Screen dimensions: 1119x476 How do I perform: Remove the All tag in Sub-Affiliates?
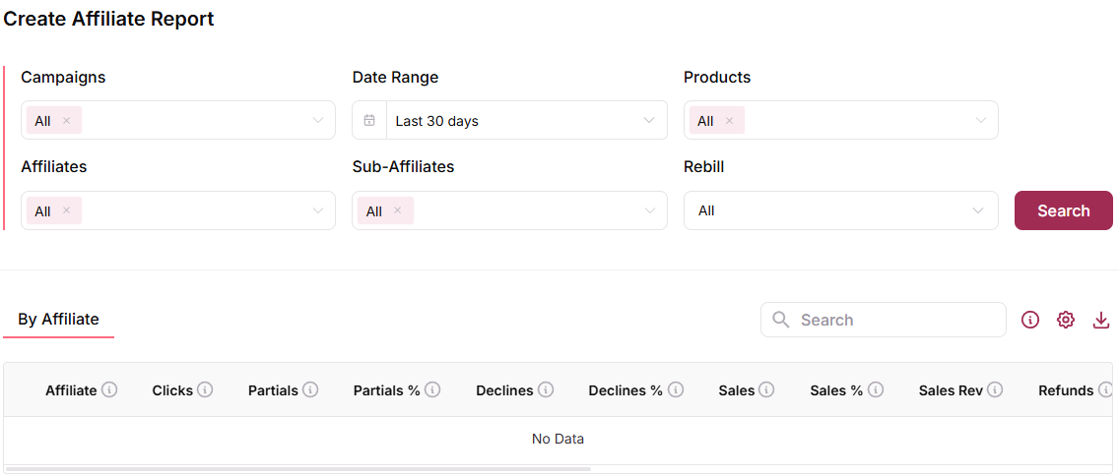(398, 210)
